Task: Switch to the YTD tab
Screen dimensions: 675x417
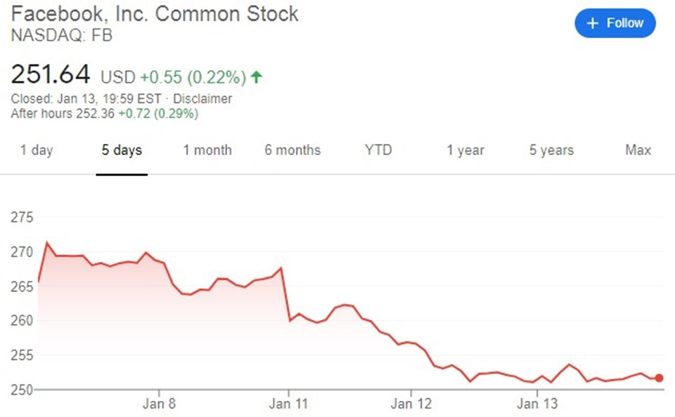Action: click(378, 150)
